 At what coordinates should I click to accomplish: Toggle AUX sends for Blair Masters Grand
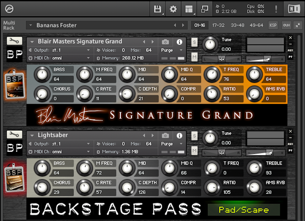point(290,50)
